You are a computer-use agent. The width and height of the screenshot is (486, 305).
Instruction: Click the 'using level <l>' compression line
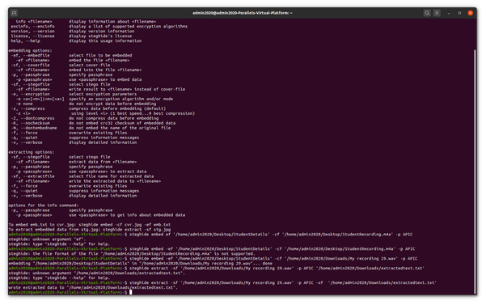point(133,113)
